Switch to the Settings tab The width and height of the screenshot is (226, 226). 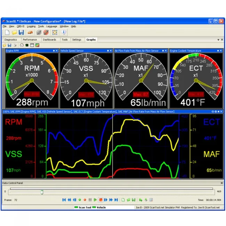click(x=77, y=40)
